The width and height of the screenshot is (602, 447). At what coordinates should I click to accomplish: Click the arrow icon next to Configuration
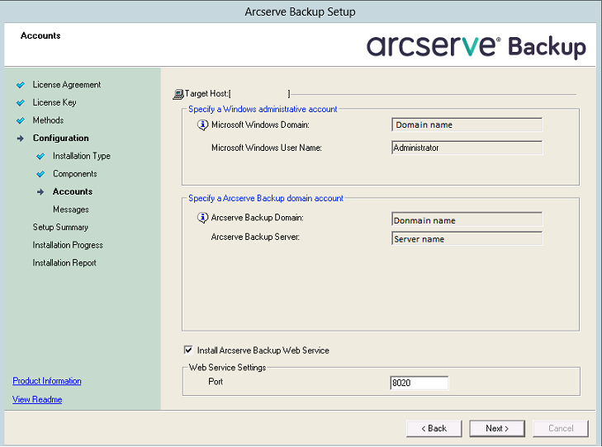coord(21,139)
